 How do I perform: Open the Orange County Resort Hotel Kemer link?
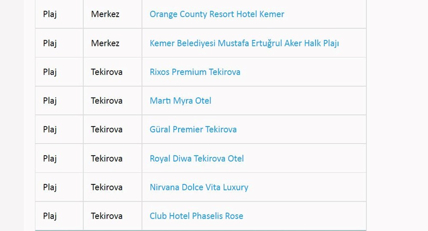[x=217, y=14]
